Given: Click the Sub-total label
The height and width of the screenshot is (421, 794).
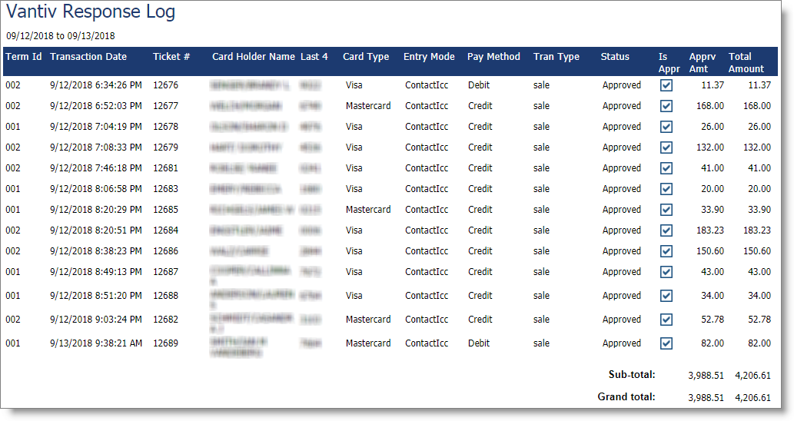Looking at the screenshot, I should (632, 374).
